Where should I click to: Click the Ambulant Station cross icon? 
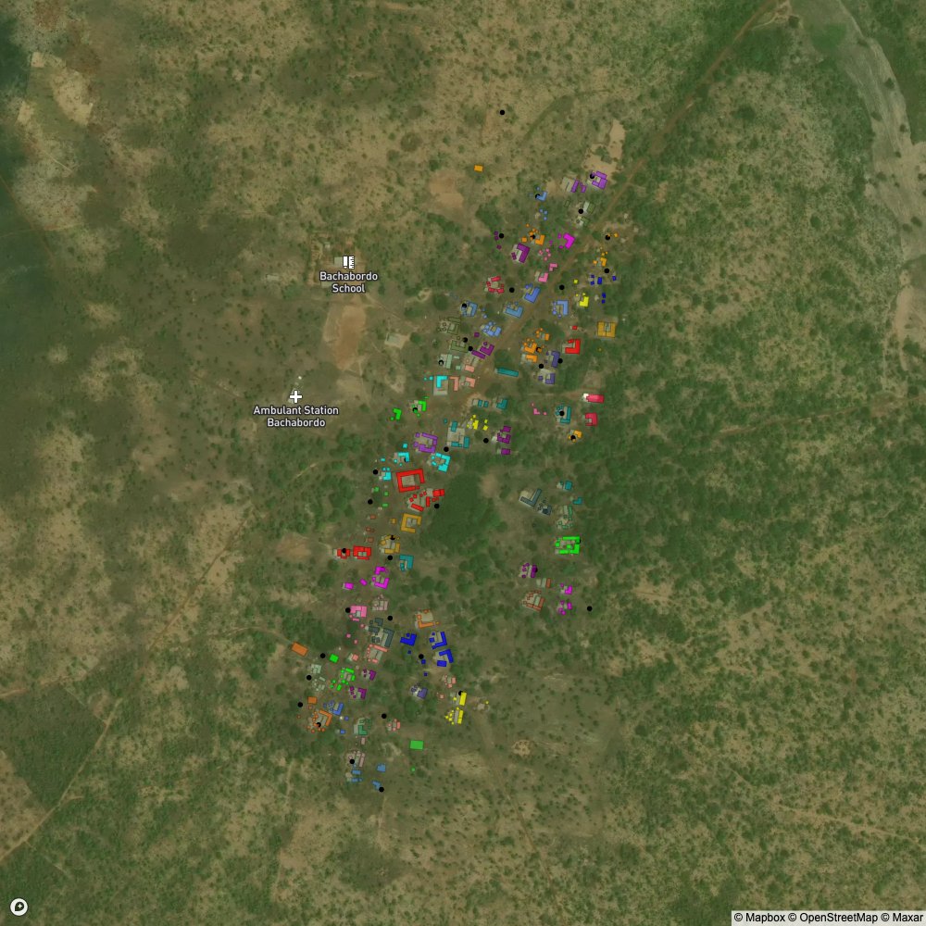click(295, 396)
